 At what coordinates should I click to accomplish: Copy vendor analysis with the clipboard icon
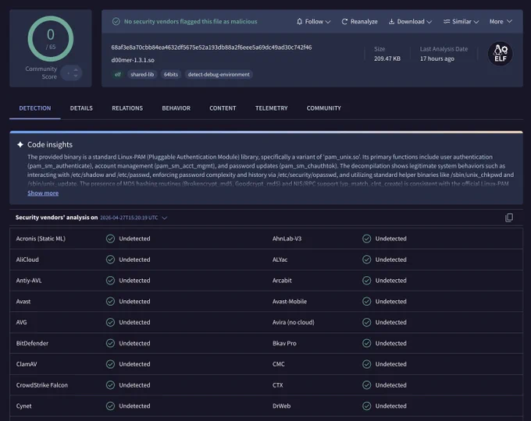click(x=508, y=218)
